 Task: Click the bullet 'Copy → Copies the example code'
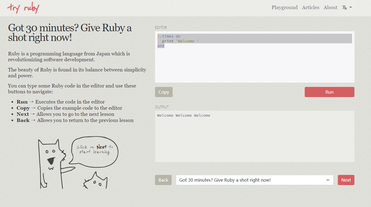(69, 108)
